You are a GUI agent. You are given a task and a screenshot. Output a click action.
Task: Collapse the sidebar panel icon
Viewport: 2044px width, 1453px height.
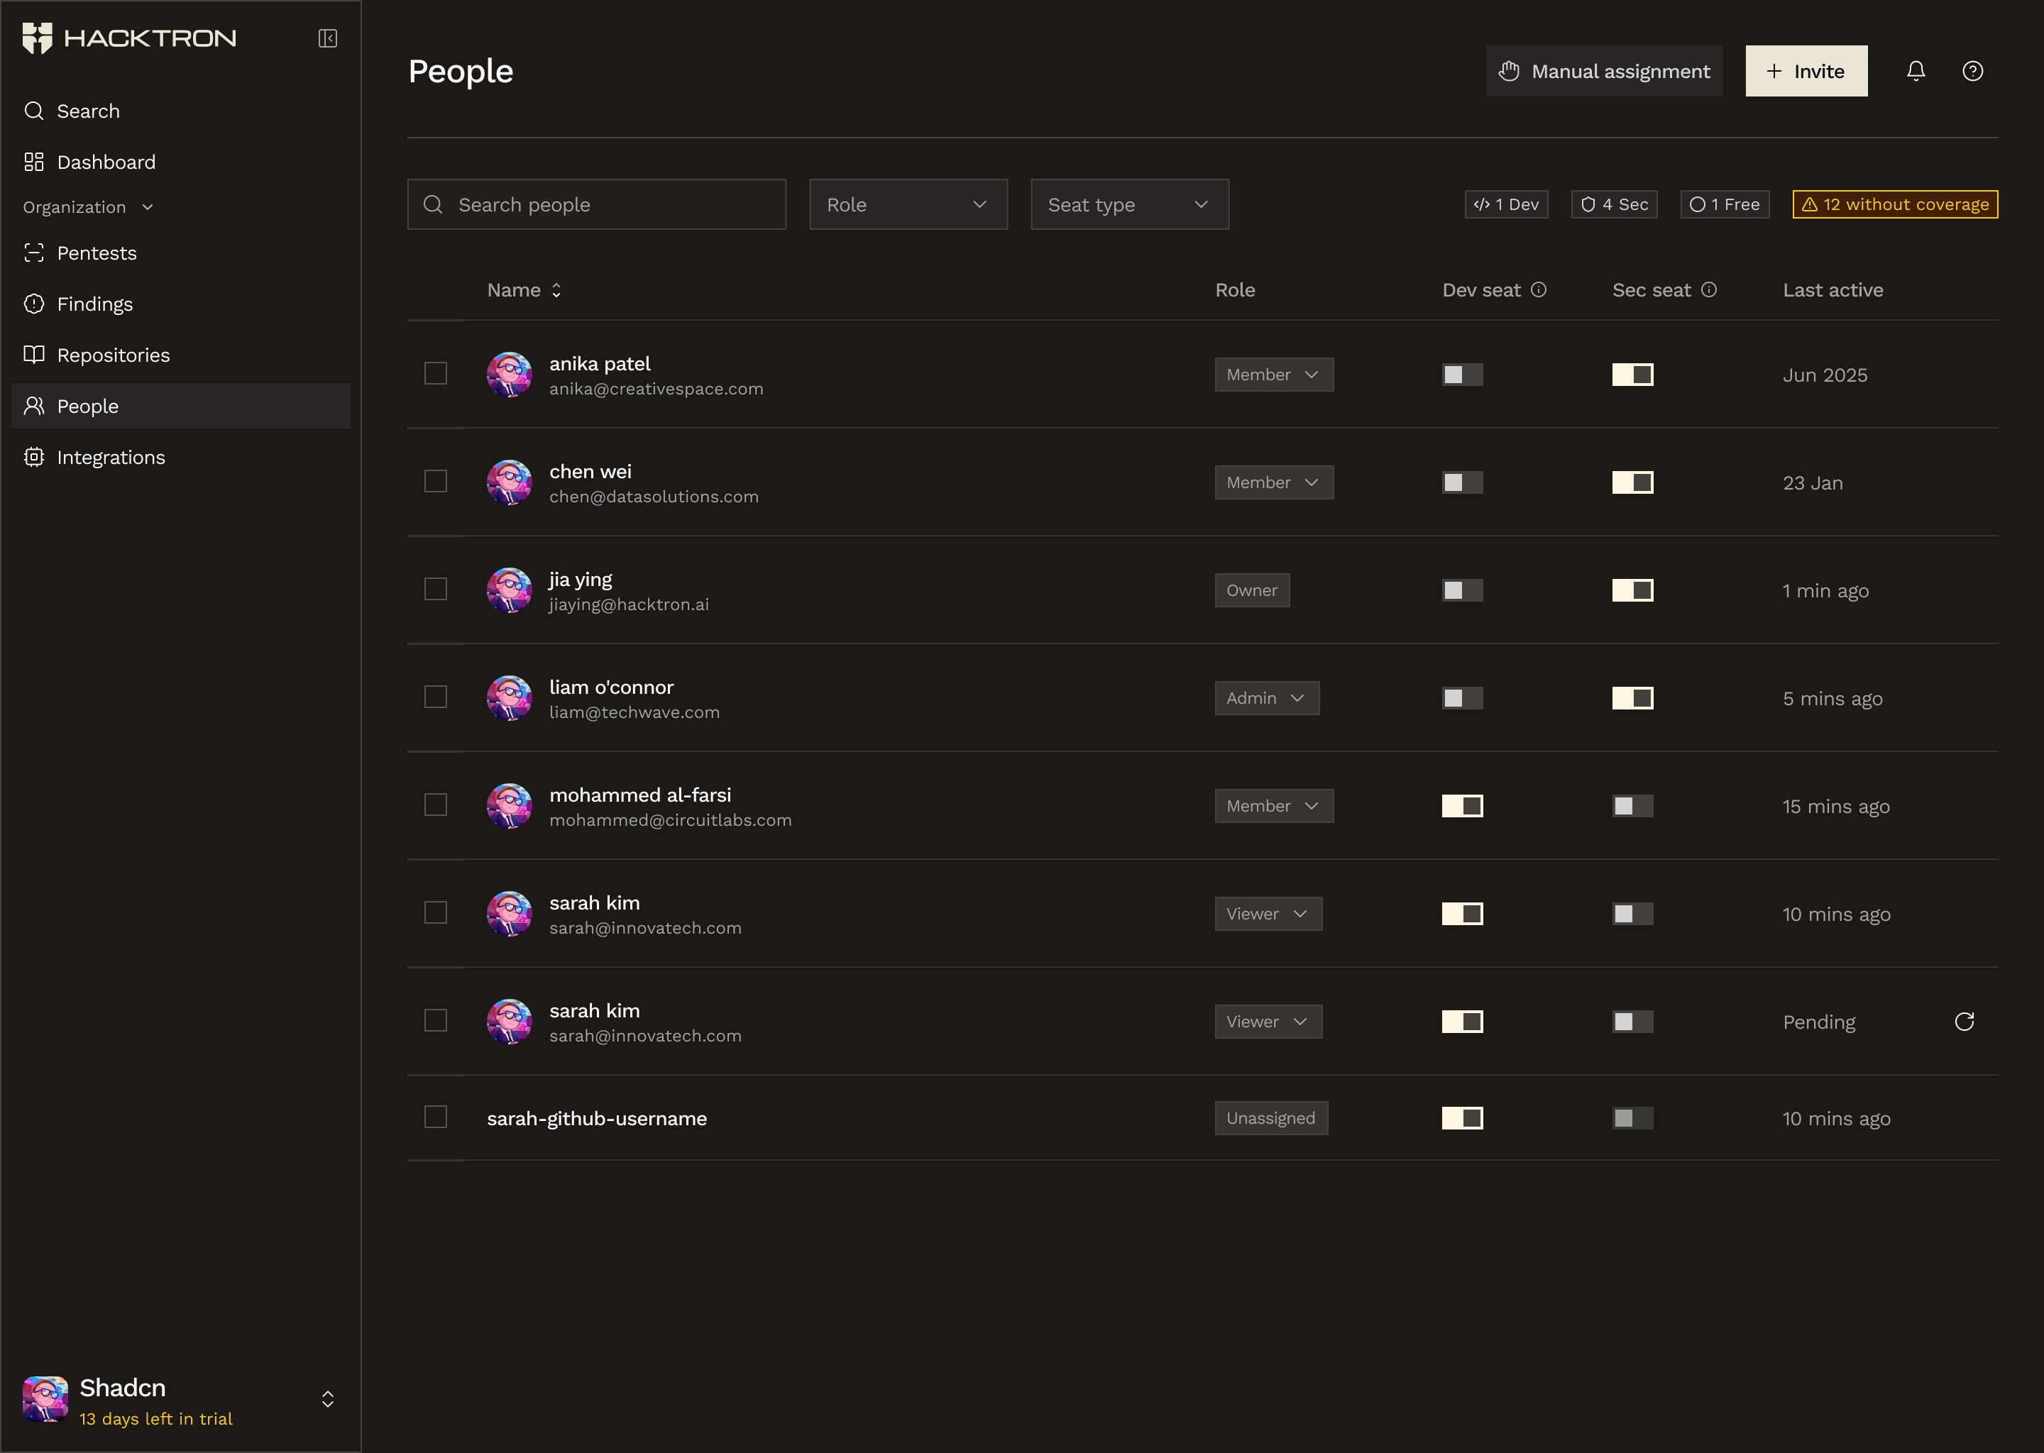[x=328, y=38]
